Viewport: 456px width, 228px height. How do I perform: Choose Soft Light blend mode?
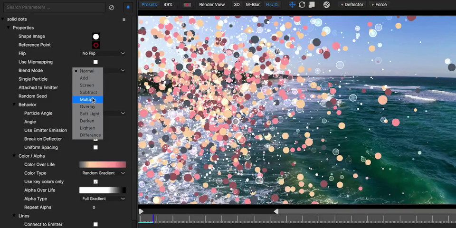[87, 114]
